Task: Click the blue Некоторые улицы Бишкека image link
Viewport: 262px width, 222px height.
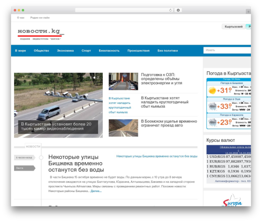Action: tap(157, 156)
